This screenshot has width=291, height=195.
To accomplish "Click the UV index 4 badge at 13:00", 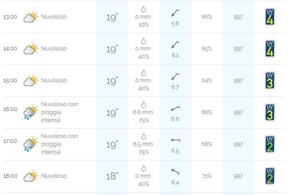I will click(x=269, y=17).
